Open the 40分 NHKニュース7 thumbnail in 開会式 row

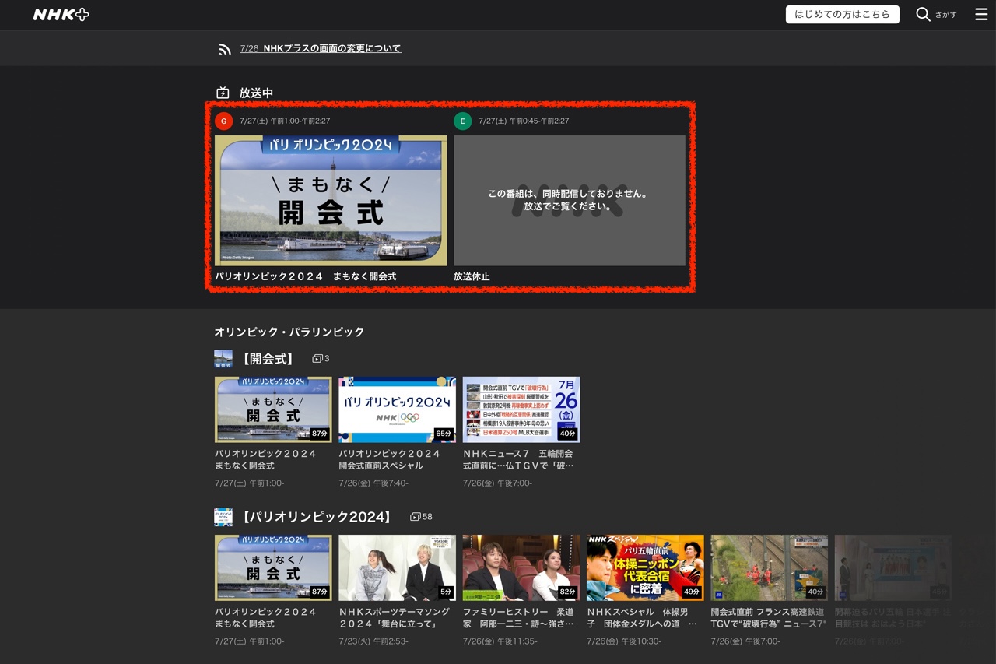(x=521, y=409)
